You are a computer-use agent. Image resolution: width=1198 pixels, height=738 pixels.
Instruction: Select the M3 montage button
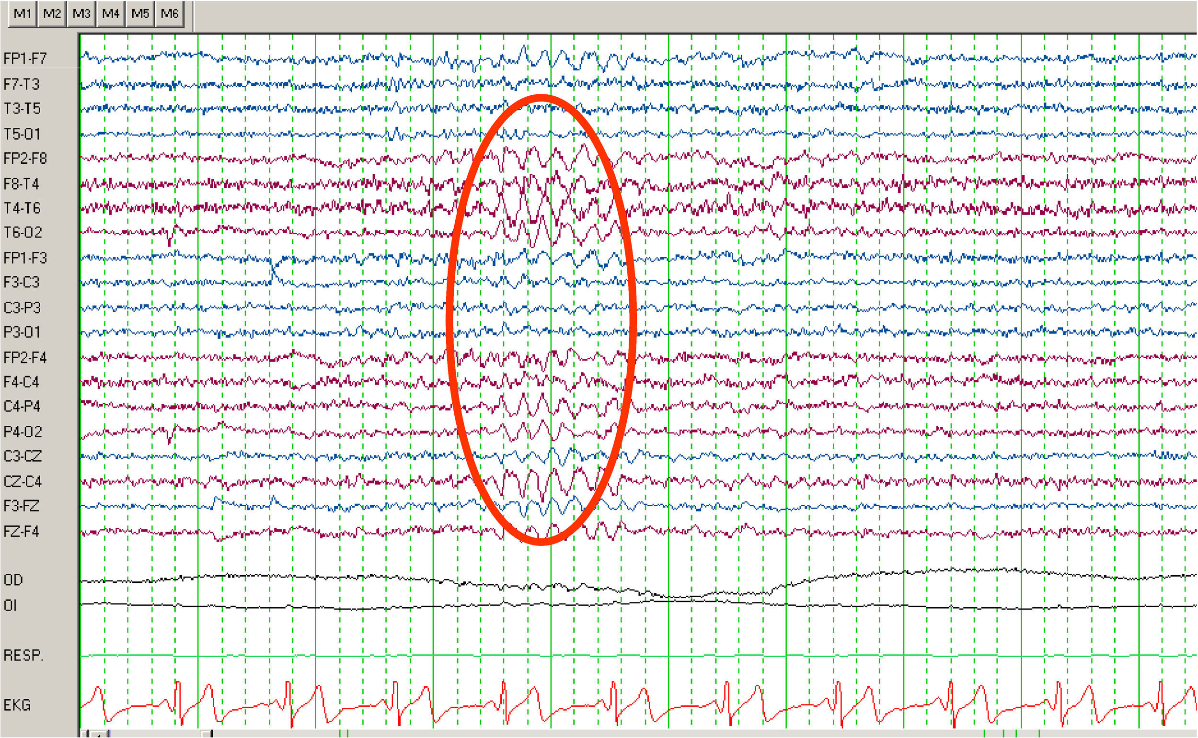point(81,14)
